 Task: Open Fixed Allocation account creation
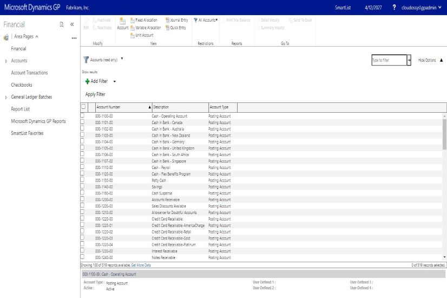(x=144, y=20)
